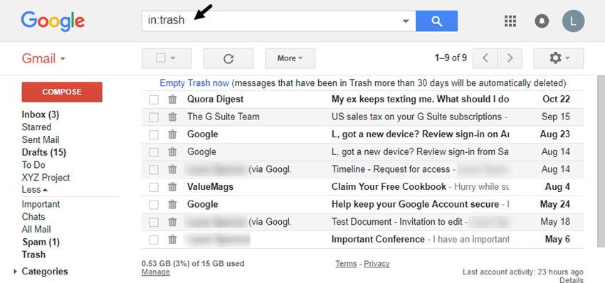This screenshot has width=605, height=283.
Task: Open the Important Conference email subject
Action: tap(378, 240)
